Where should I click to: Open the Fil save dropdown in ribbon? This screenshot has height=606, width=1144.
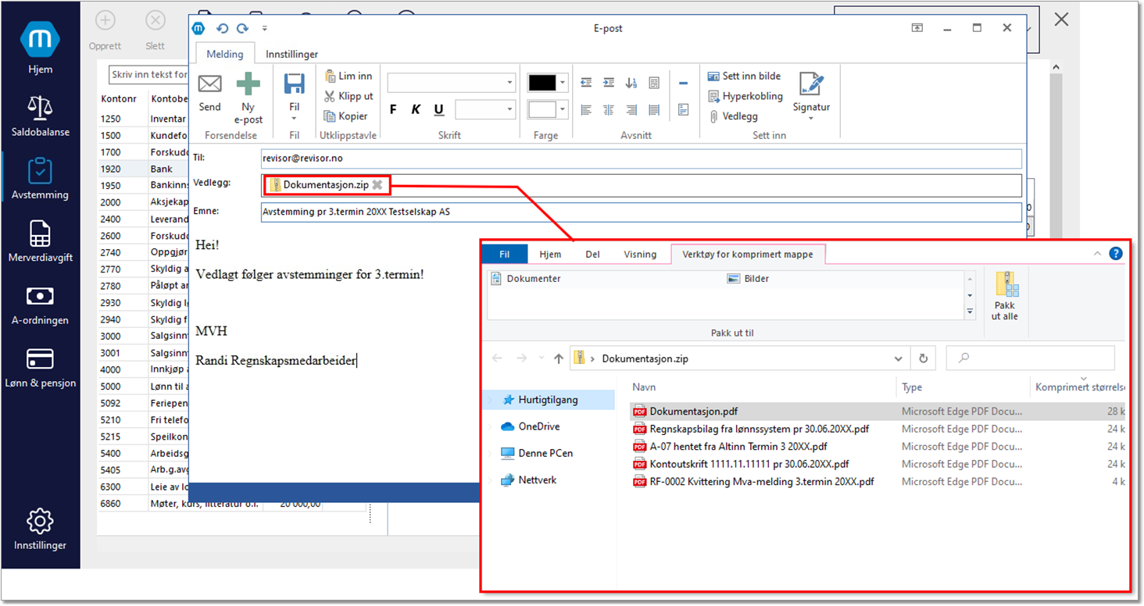pyautogui.click(x=295, y=98)
